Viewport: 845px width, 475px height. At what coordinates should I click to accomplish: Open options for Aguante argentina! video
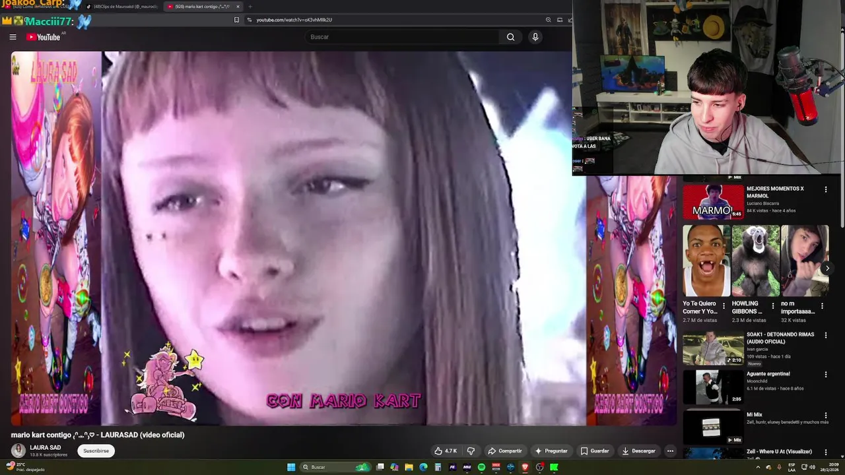825,374
